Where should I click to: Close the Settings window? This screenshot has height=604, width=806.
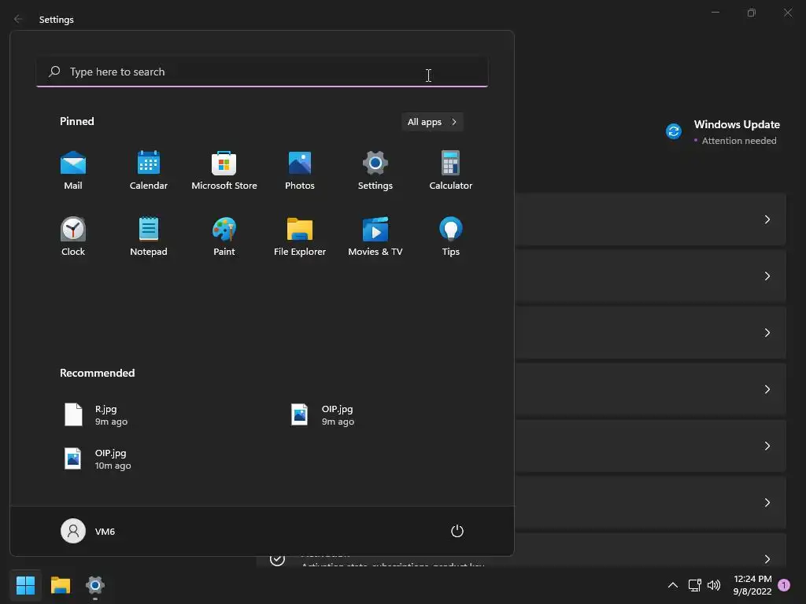pyautogui.click(x=787, y=13)
